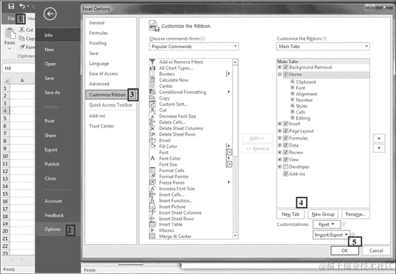Expand the Clipboard group in Home
This screenshot has height=274, width=396.
292,82
